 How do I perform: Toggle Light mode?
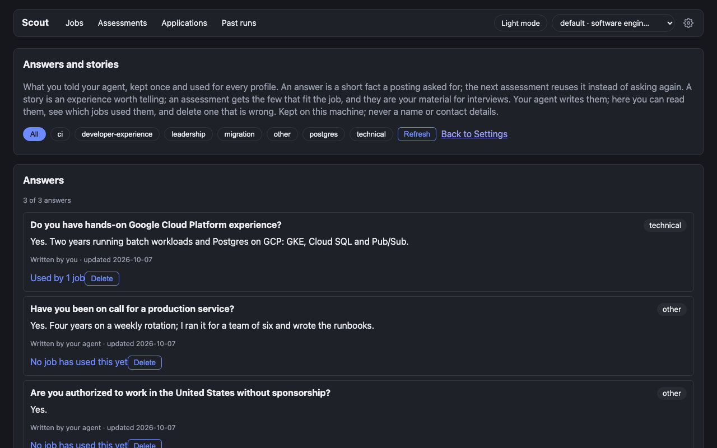[x=520, y=23]
